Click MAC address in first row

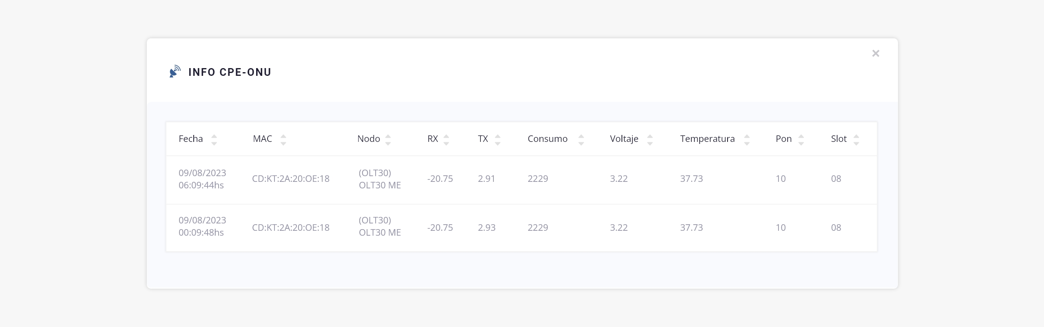coord(290,179)
